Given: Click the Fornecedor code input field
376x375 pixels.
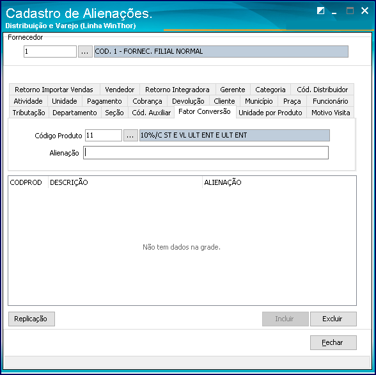Looking at the screenshot, I should [x=50, y=52].
